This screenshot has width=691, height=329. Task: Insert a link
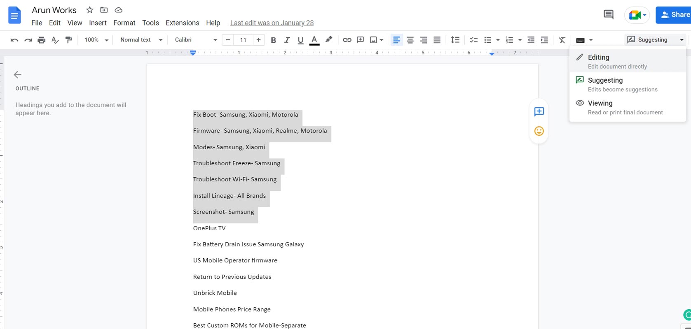click(347, 40)
